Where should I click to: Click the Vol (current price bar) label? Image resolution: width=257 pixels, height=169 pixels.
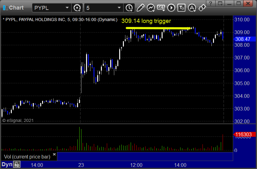point(27,157)
